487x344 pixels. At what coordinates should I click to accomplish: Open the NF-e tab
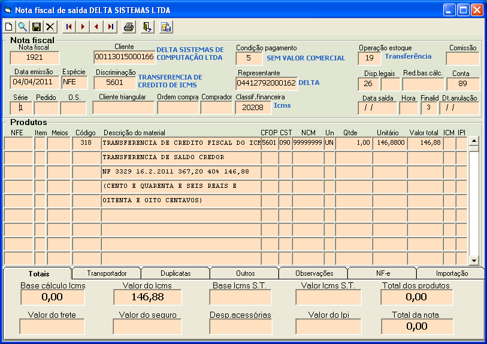pyautogui.click(x=383, y=273)
